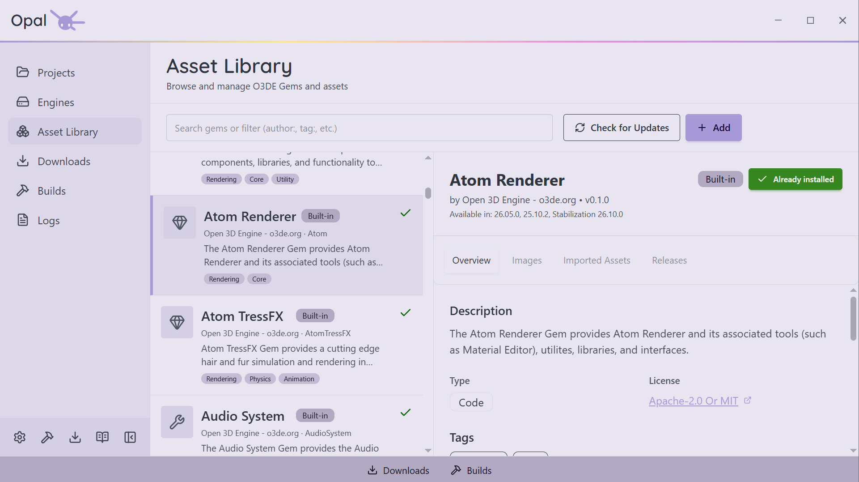The image size is (859, 482).
Task: Click the Already installed button
Action: pyautogui.click(x=796, y=179)
